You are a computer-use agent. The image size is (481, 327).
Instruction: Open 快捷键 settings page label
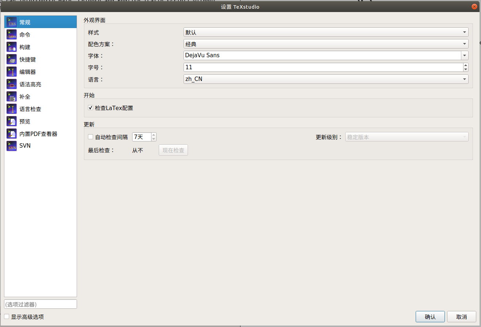[28, 59]
